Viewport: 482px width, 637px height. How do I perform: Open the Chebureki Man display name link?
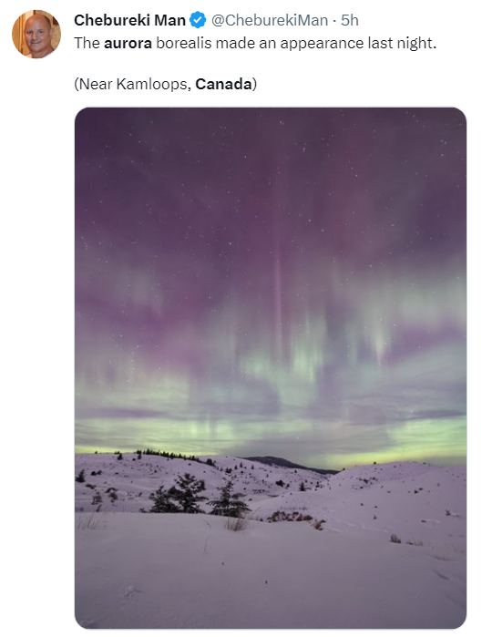[129, 20]
